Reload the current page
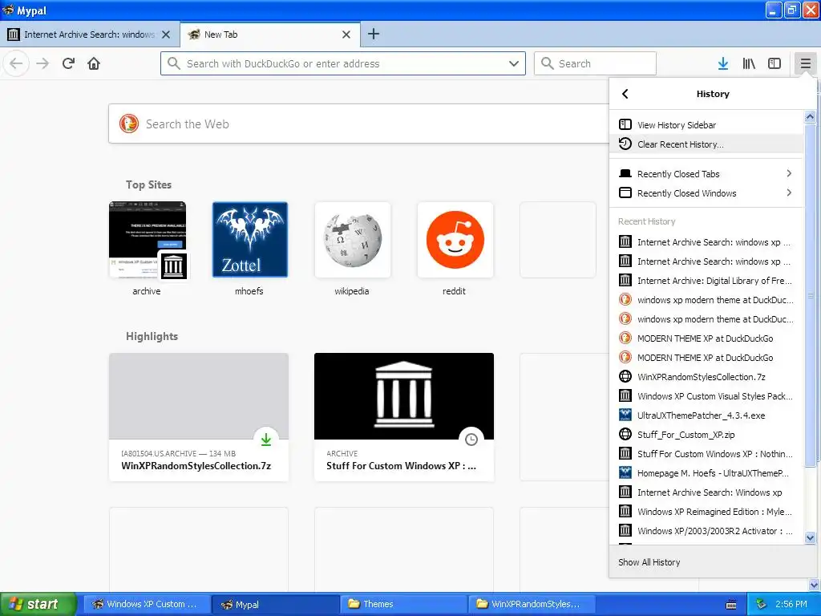The height and width of the screenshot is (616, 821). (68, 64)
